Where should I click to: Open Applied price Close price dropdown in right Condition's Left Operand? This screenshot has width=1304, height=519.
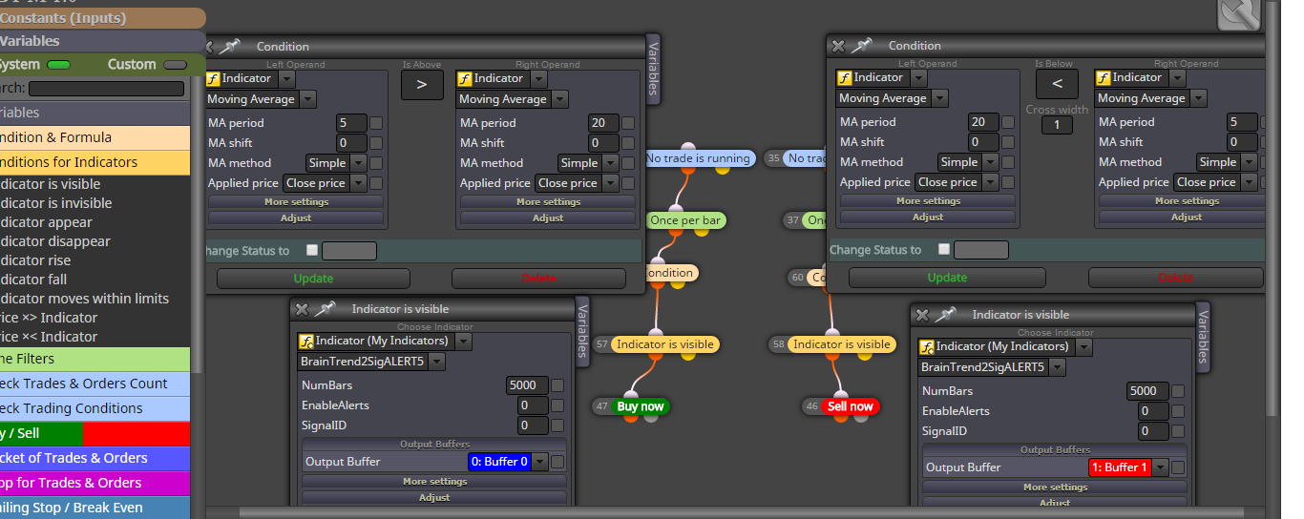coord(990,182)
